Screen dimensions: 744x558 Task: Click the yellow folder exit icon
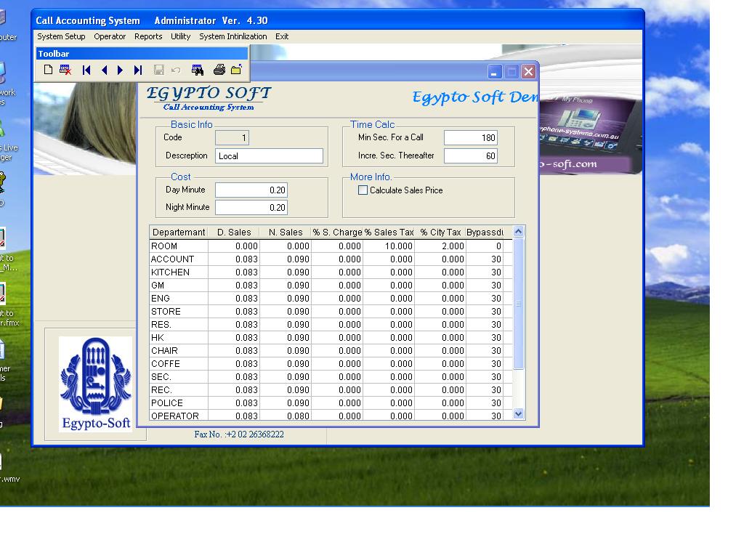pos(236,70)
